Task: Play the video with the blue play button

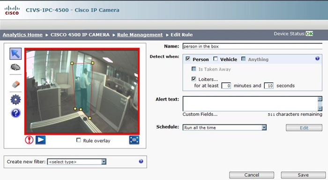Action: point(41,140)
